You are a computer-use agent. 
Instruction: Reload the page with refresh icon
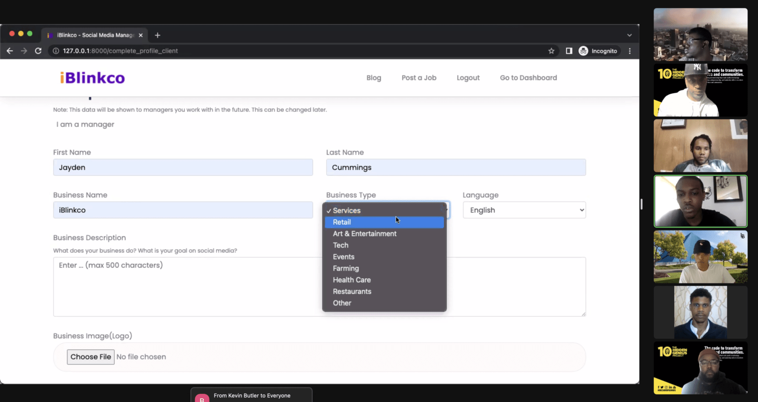(38, 51)
